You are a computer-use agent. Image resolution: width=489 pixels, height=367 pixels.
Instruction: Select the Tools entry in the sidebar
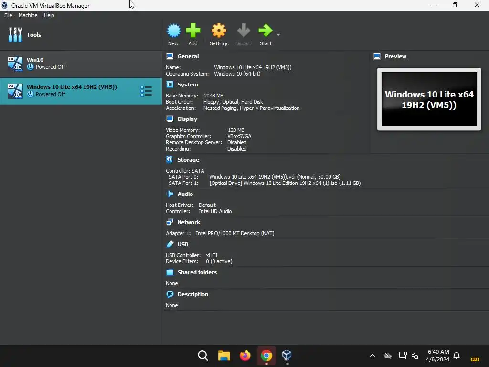pyautogui.click(x=81, y=34)
